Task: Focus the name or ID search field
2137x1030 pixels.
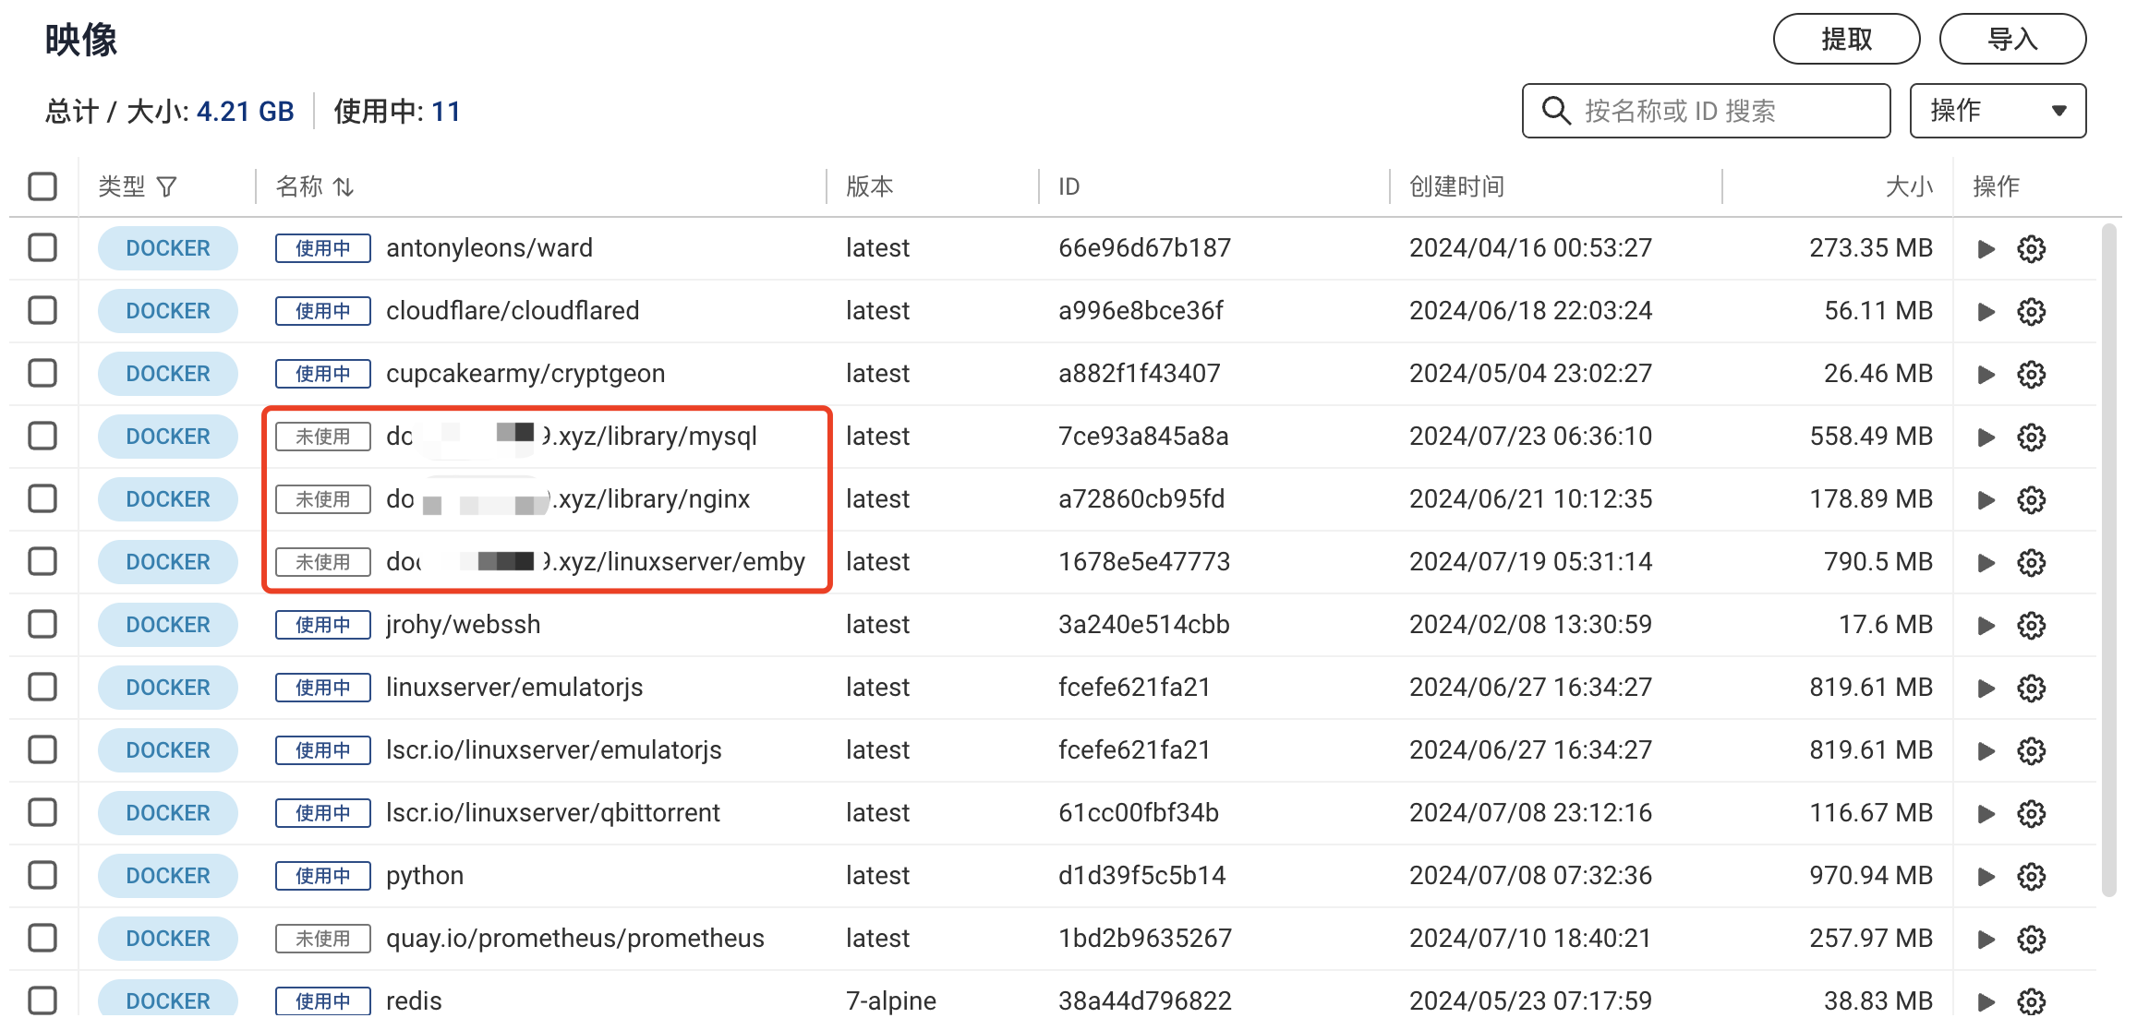Action: [x=1706, y=111]
